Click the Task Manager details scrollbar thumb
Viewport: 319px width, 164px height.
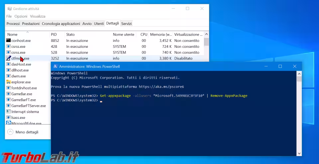(x=206, y=41)
